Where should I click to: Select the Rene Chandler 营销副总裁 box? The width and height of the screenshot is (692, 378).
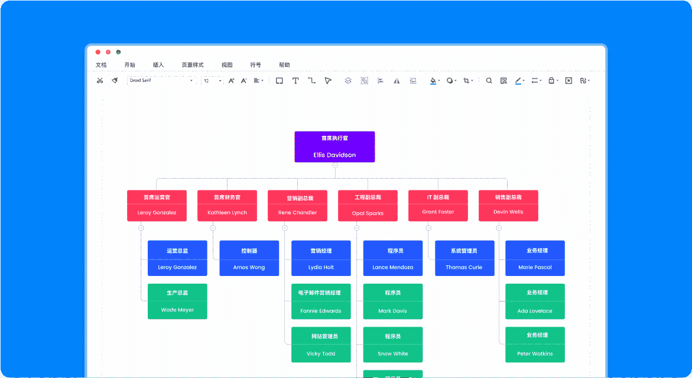(297, 206)
